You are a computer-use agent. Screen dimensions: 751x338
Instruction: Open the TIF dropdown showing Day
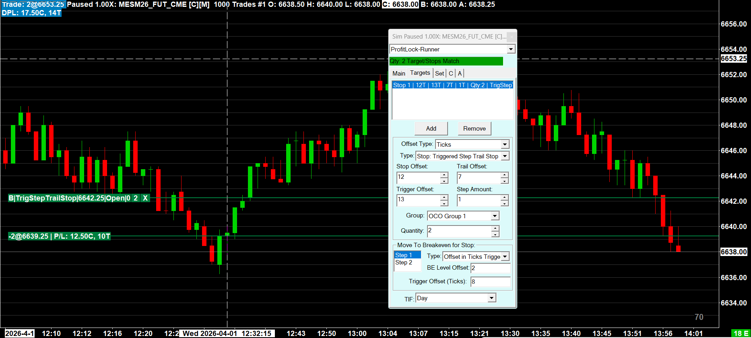tap(491, 298)
